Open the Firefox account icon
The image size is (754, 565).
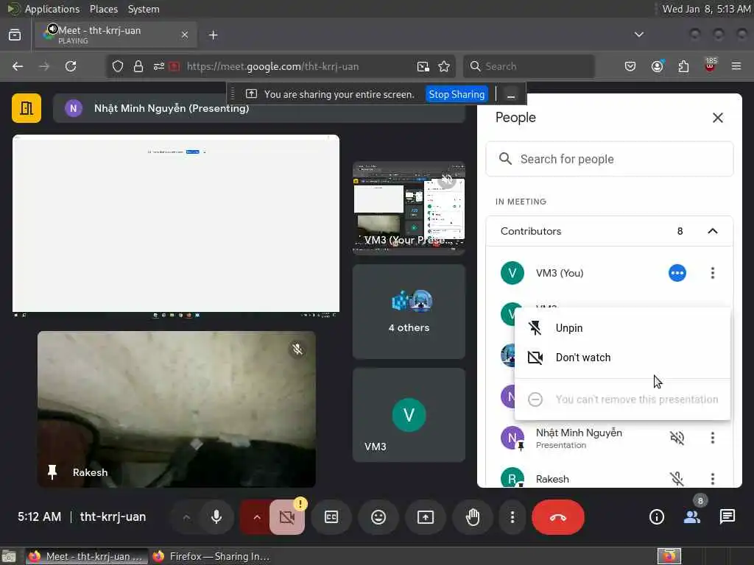tap(657, 66)
